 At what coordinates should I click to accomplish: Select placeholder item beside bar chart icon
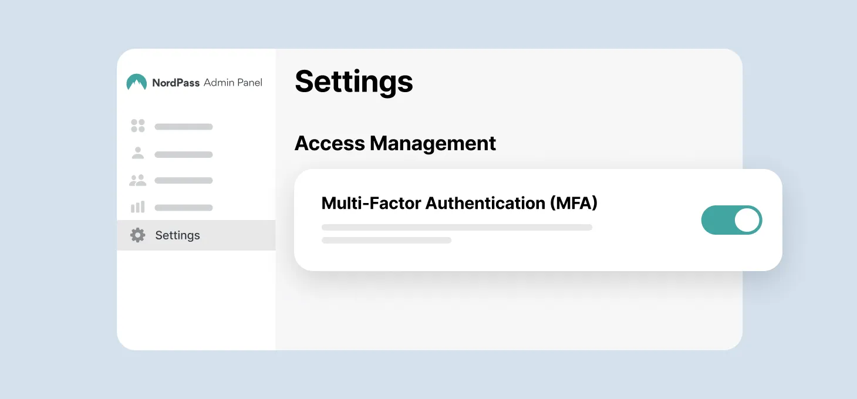click(183, 208)
